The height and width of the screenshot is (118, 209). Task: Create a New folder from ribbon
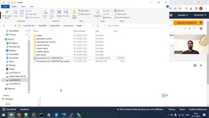pyautogui.click(x=74, y=14)
